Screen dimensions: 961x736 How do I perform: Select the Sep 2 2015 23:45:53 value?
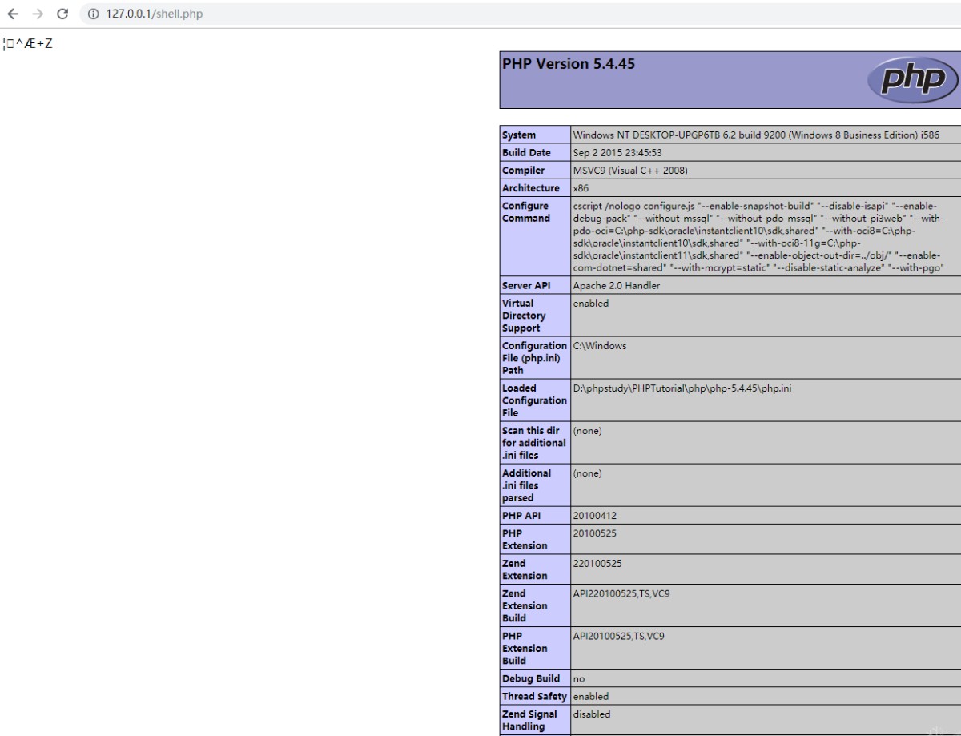point(617,152)
